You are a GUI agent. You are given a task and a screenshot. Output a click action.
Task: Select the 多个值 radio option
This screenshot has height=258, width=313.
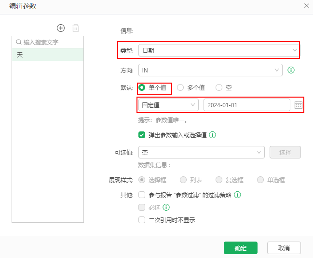(x=180, y=87)
